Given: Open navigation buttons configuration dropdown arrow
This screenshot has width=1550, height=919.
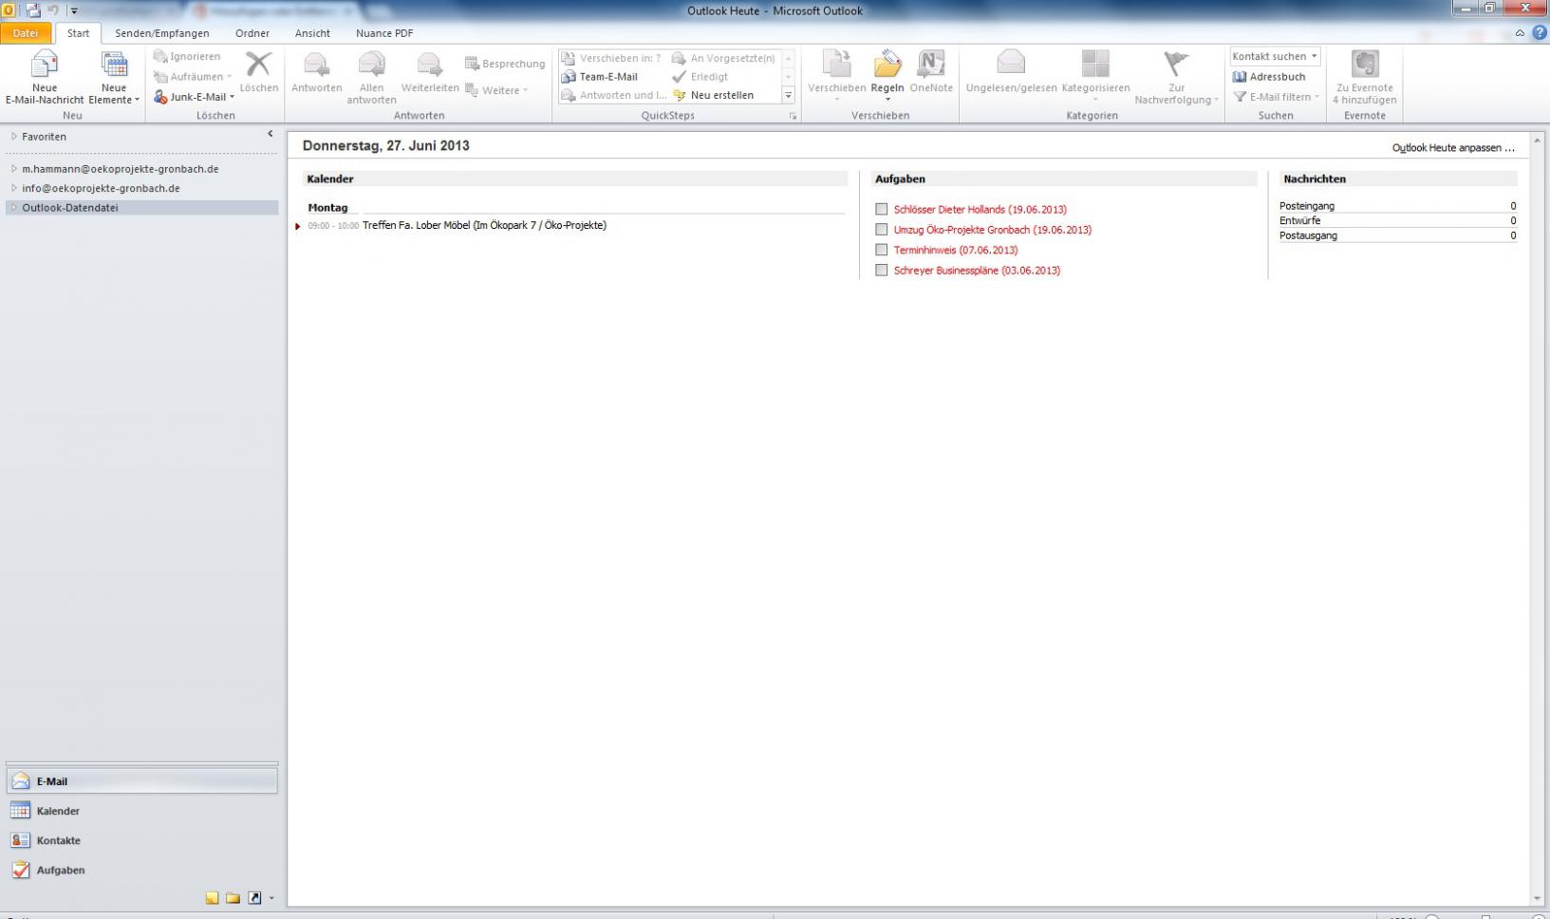Looking at the screenshot, I should [271, 898].
